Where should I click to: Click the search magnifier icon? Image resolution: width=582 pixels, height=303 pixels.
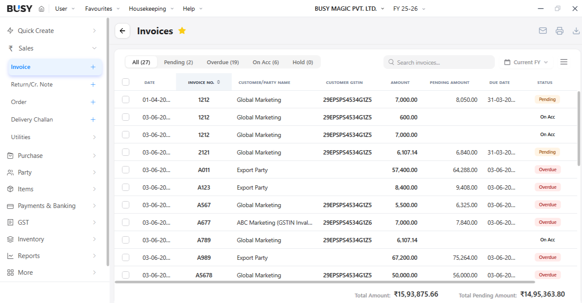pyautogui.click(x=391, y=62)
